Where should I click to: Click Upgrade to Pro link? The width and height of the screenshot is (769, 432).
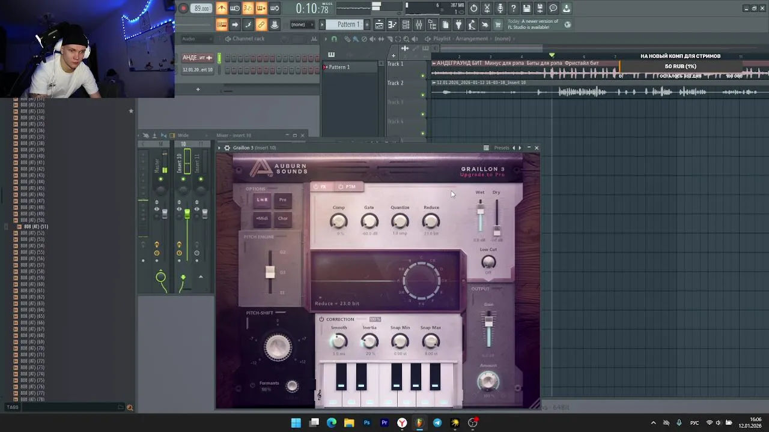coord(482,175)
